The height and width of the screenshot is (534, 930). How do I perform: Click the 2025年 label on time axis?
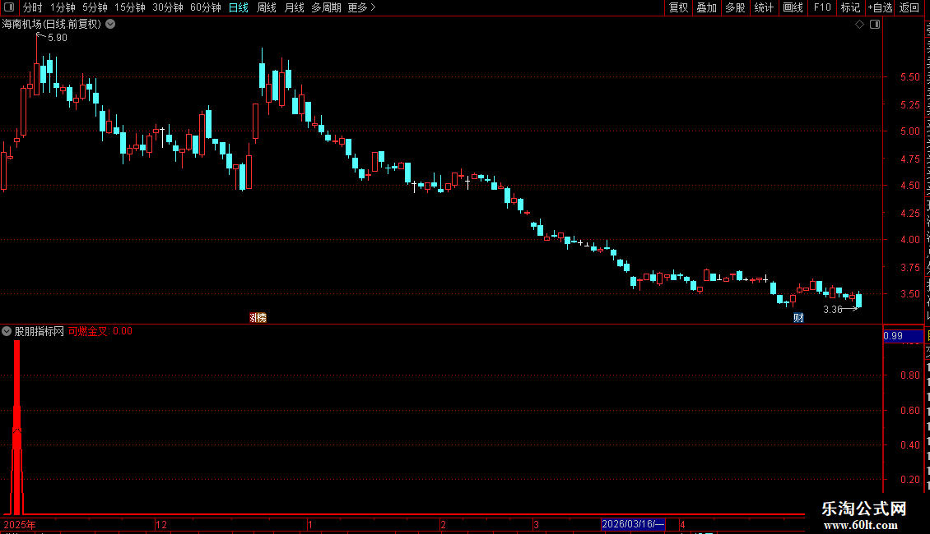tap(20, 524)
